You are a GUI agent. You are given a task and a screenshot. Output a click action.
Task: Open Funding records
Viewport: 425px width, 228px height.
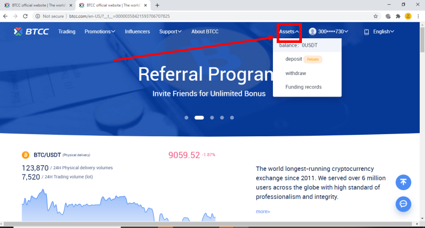(303, 87)
